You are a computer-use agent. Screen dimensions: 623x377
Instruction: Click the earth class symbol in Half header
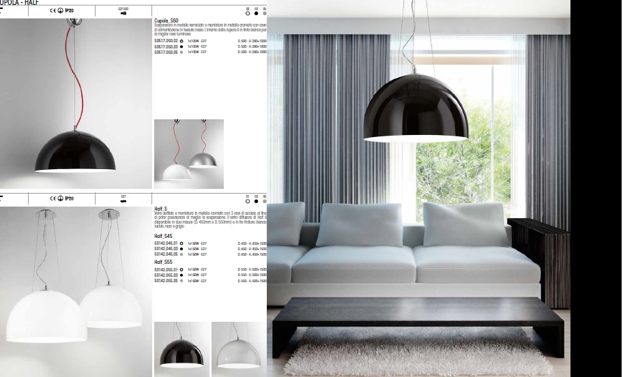tap(61, 198)
